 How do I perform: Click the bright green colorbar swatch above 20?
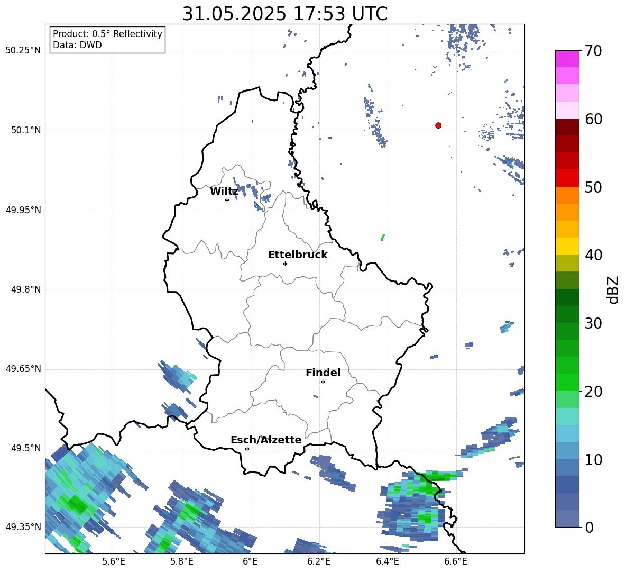567,383
